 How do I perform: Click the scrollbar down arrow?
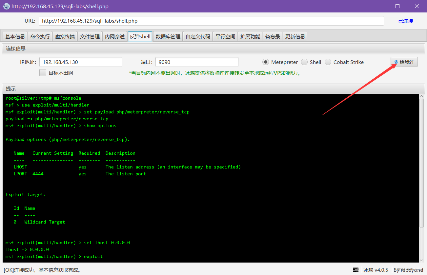coord(421,260)
